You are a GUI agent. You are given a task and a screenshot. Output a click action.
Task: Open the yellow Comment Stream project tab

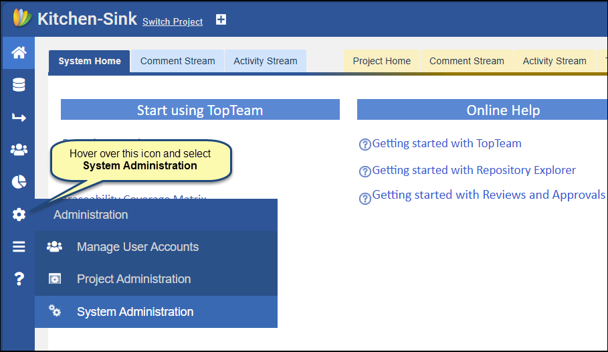466,61
